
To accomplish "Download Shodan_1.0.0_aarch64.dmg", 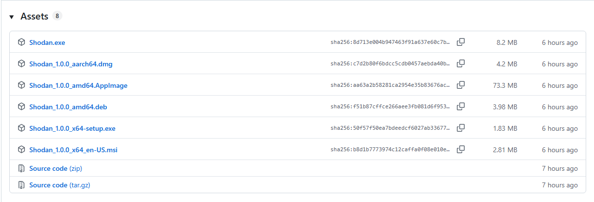I will pos(71,64).
